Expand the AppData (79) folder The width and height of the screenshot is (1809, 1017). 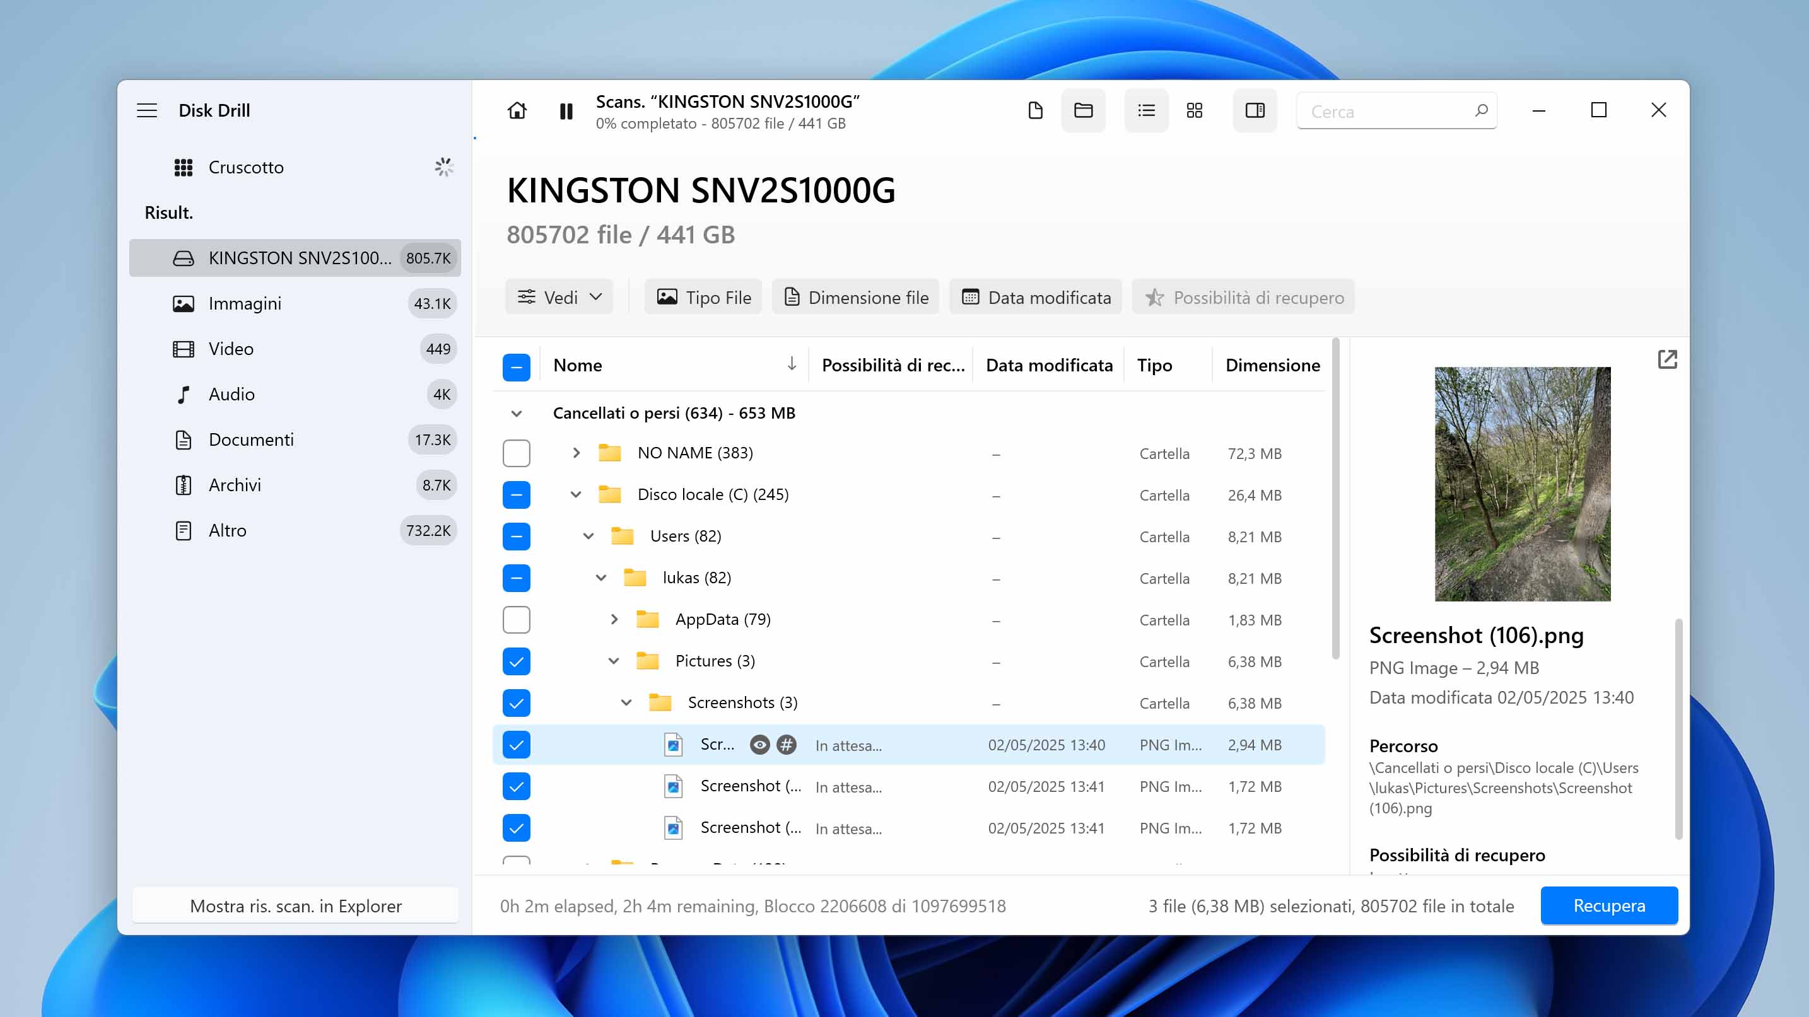pos(614,619)
